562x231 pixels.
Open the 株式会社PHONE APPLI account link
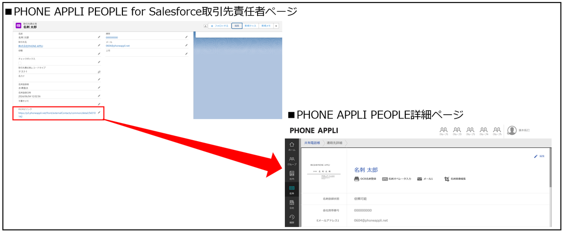coord(31,46)
